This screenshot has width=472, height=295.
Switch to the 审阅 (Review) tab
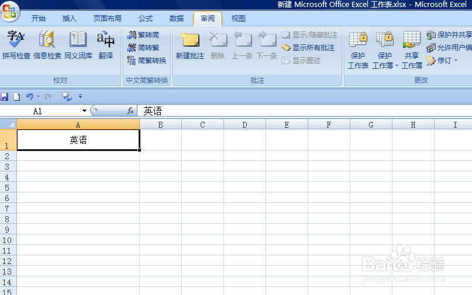tap(208, 19)
